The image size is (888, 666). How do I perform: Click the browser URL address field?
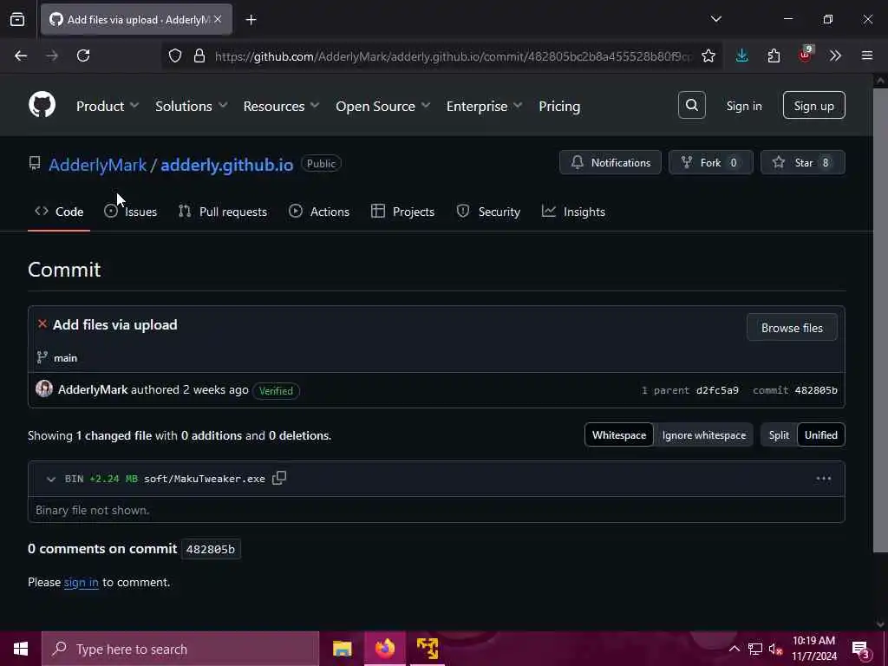453,56
